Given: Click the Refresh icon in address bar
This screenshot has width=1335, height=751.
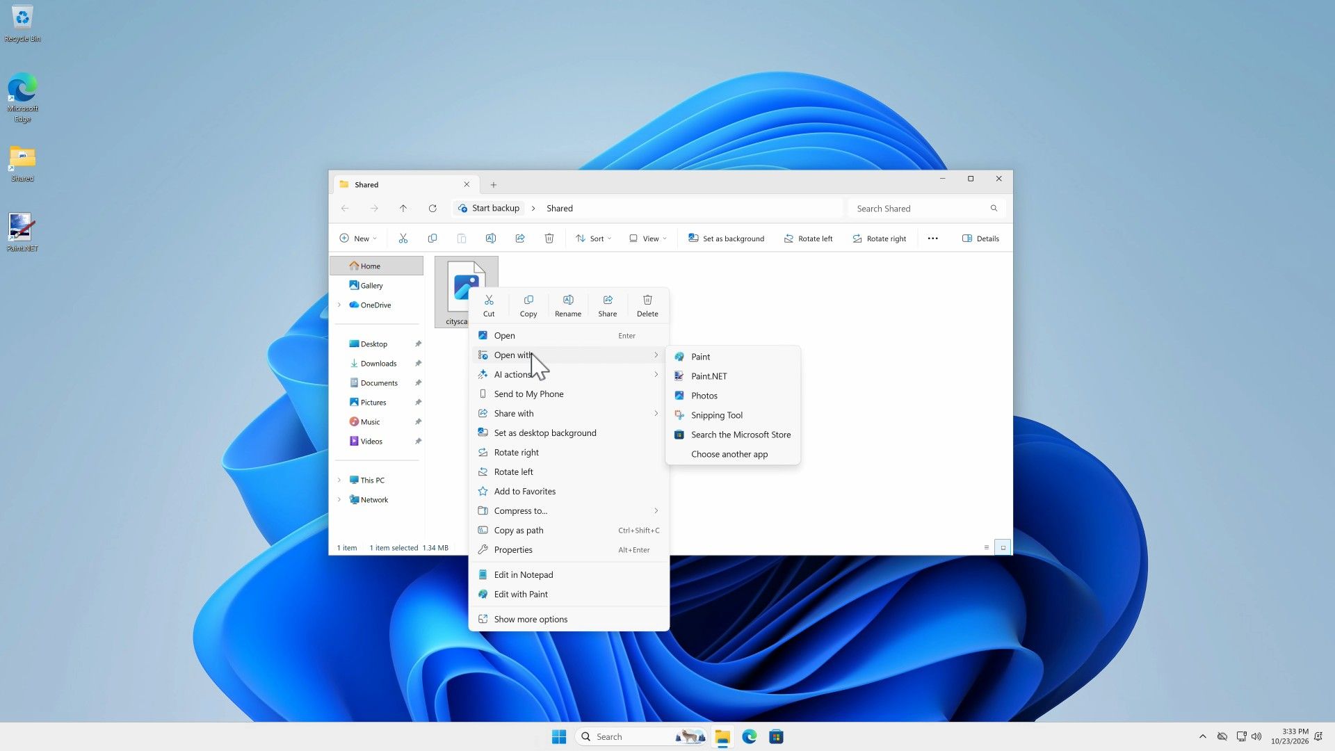Looking at the screenshot, I should click(x=432, y=209).
